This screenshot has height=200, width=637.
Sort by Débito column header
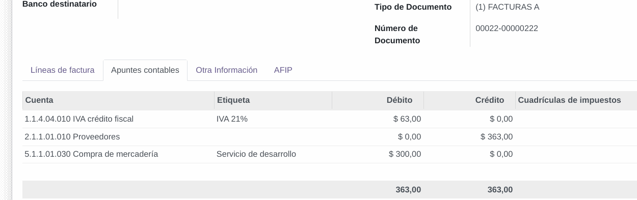pyautogui.click(x=378, y=100)
